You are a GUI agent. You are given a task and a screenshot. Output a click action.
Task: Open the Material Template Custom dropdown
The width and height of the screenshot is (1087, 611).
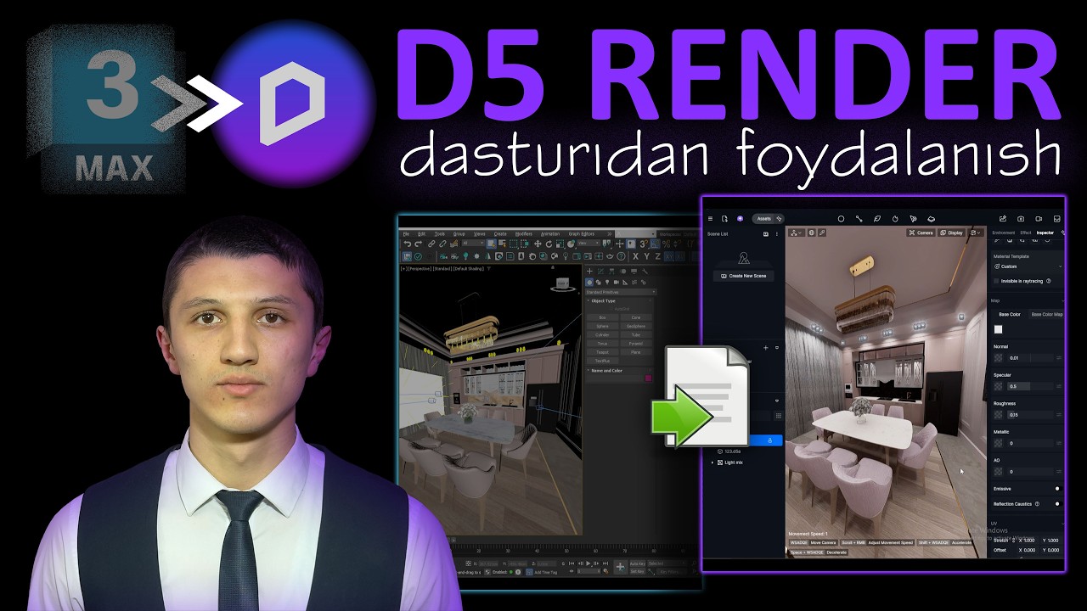coord(1028,266)
